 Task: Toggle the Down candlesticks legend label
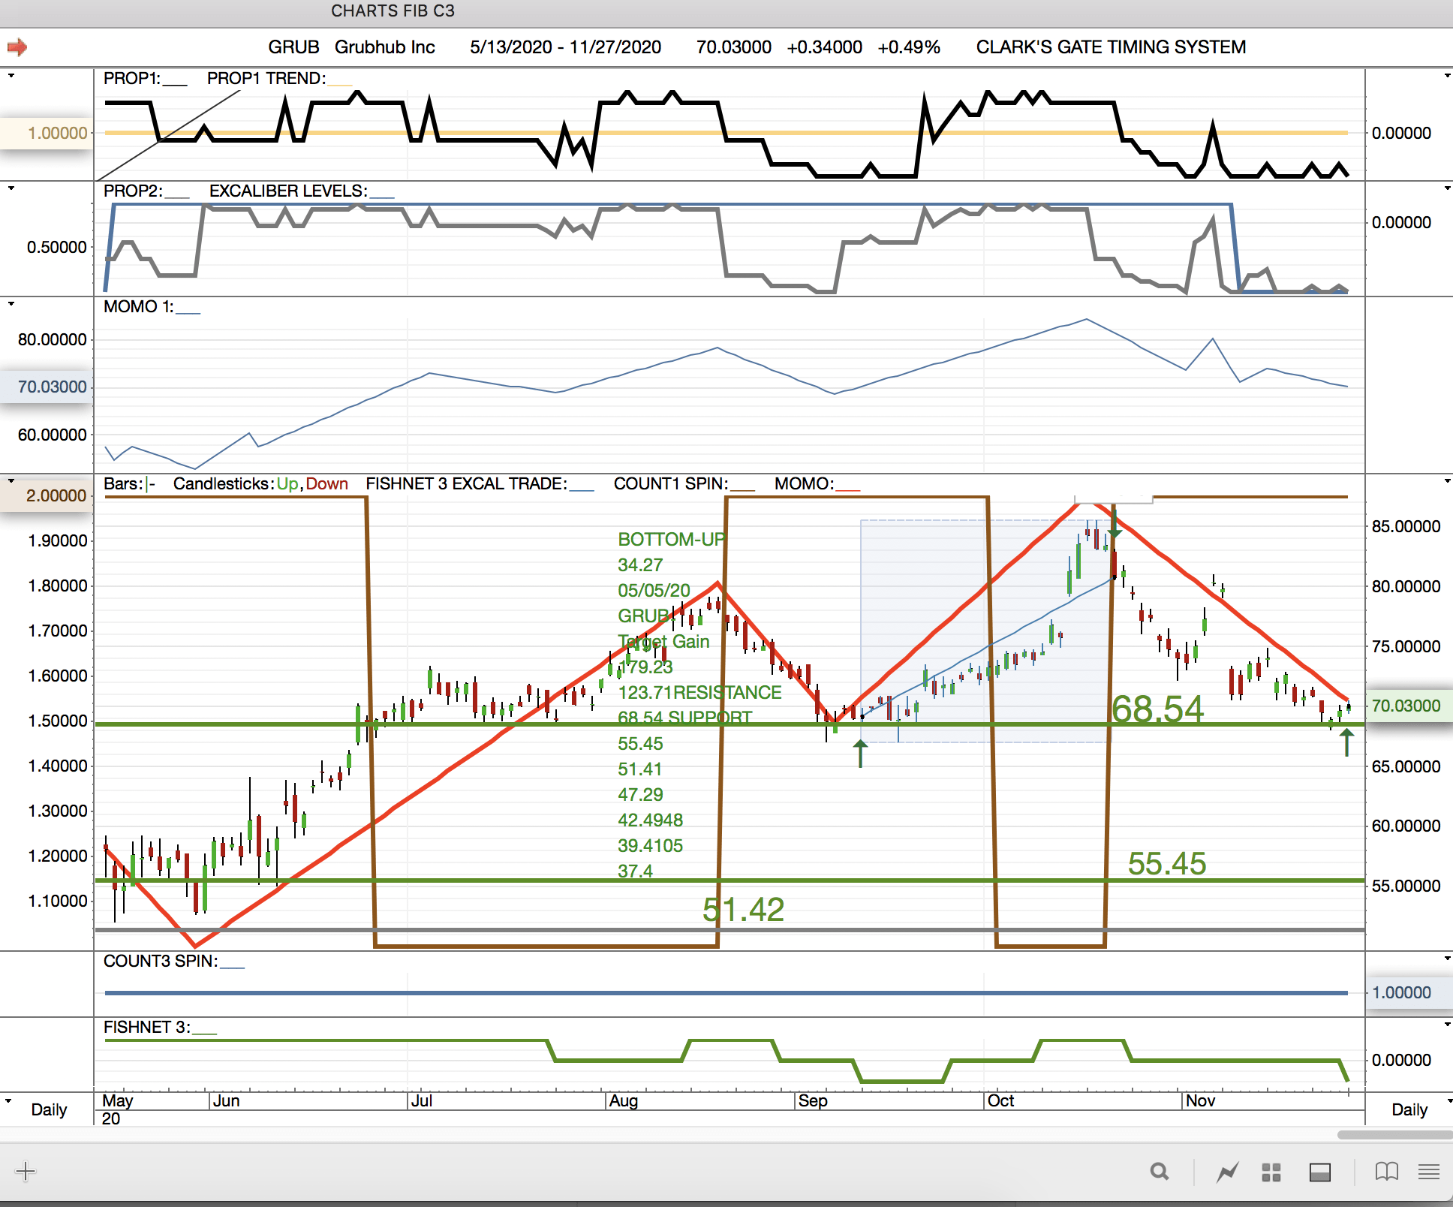327,484
